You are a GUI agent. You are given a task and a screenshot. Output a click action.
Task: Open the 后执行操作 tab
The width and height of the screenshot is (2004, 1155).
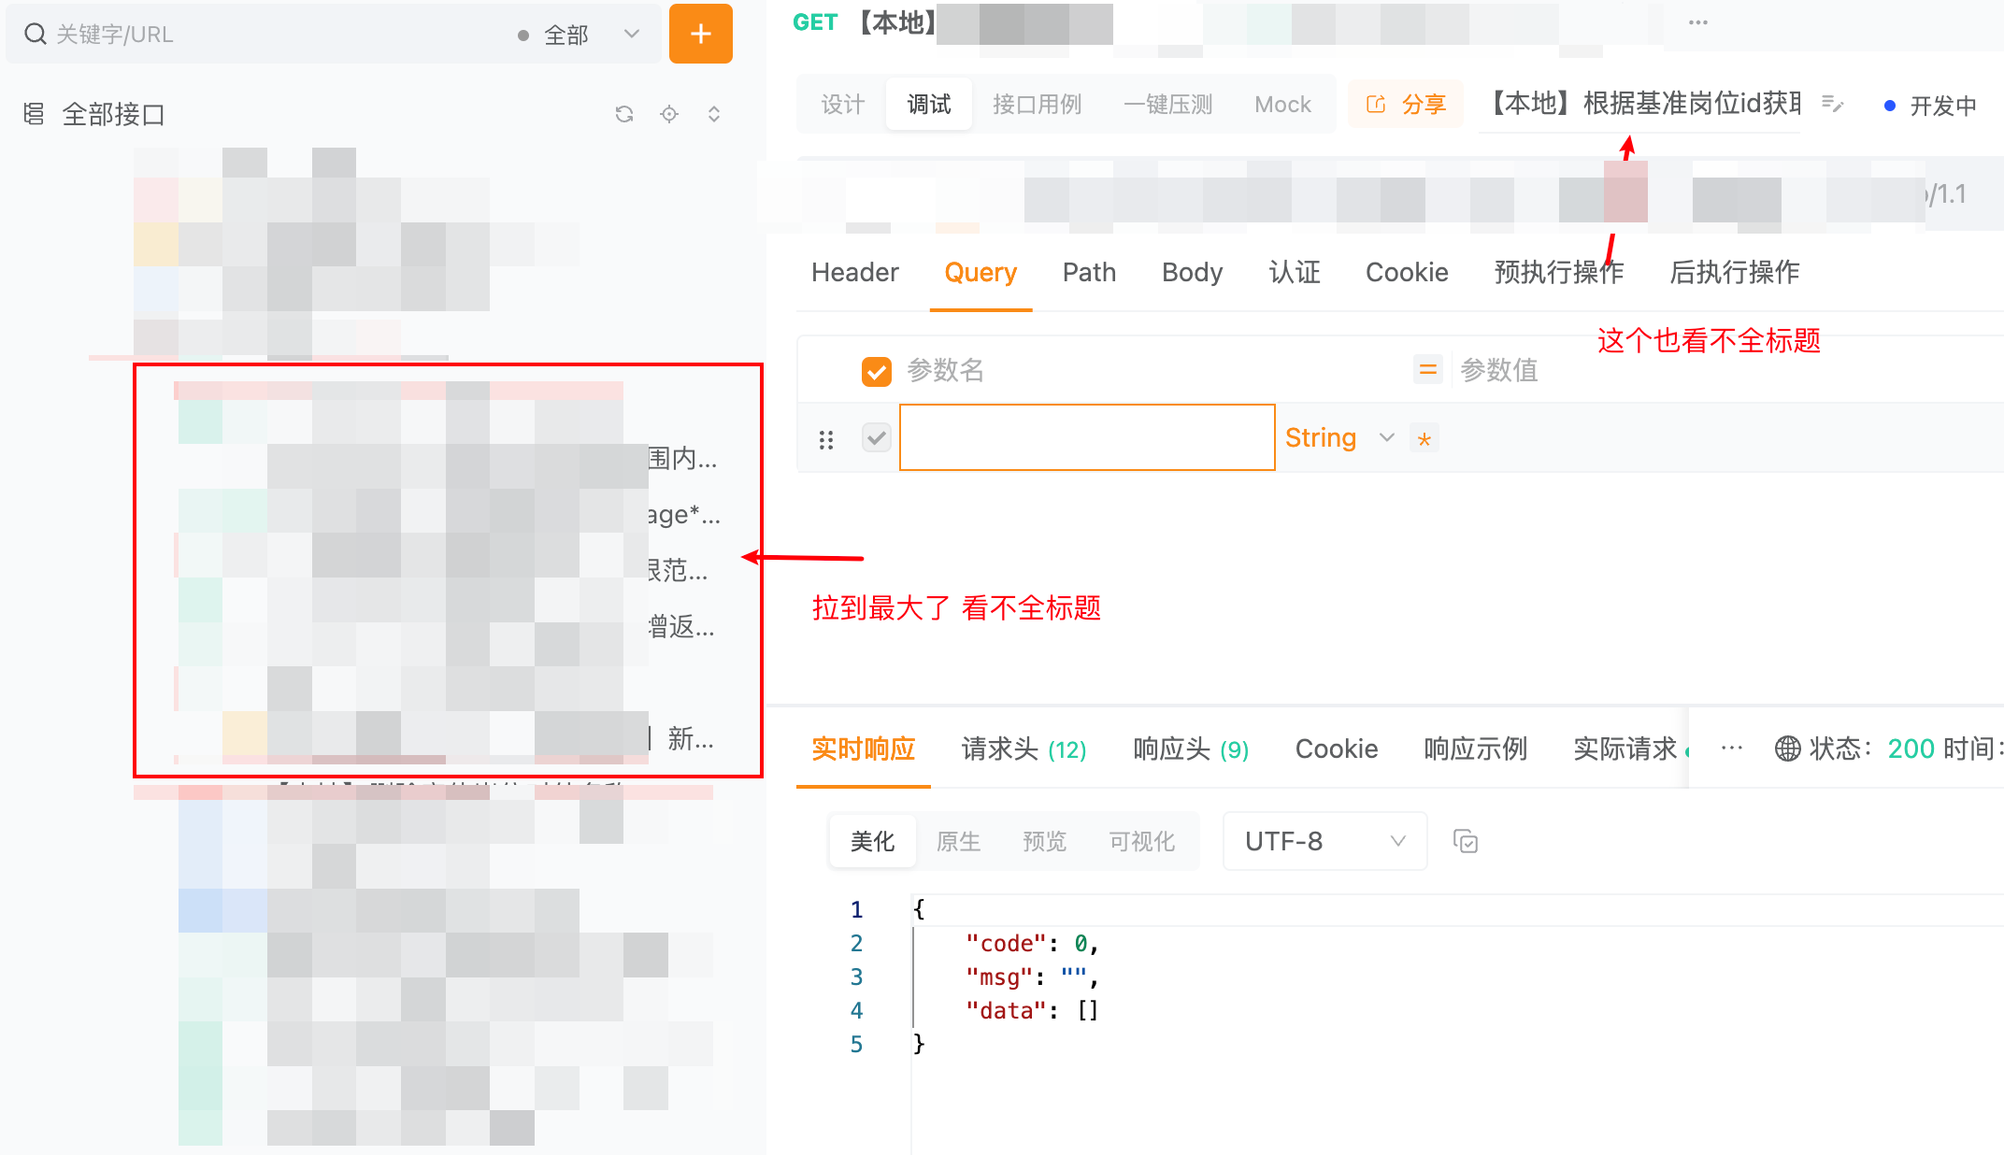(1734, 272)
